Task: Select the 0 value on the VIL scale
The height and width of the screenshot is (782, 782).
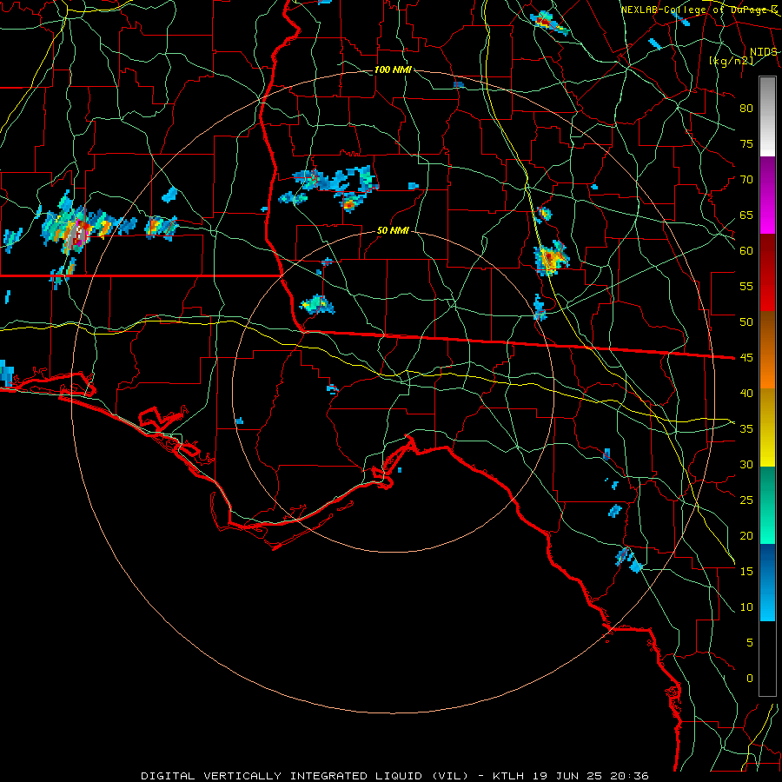Action: (750, 679)
